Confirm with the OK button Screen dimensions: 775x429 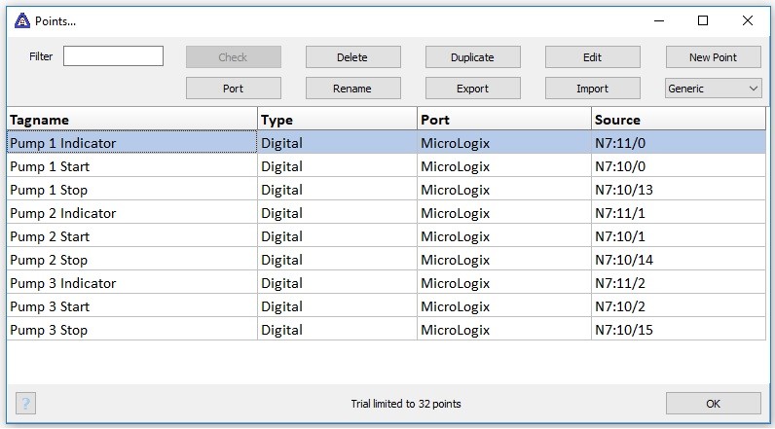tap(714, 404)
